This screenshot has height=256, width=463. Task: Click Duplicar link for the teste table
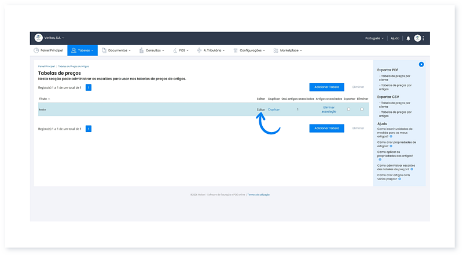click(274, 109)
